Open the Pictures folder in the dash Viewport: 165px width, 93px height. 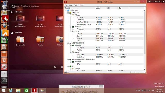(60, 41)
